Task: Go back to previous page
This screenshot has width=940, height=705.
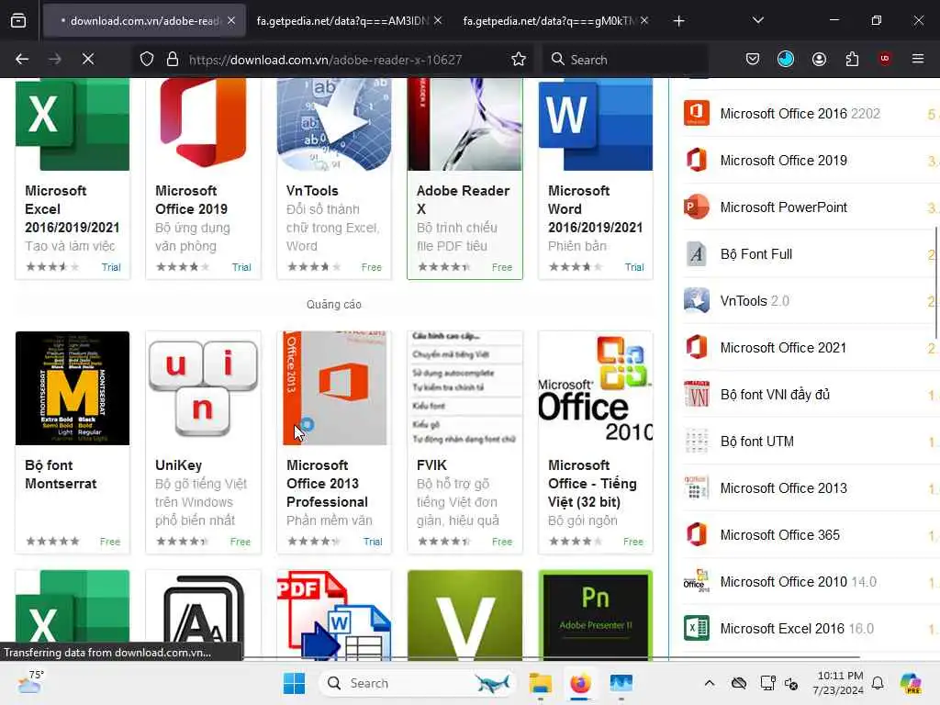Action: coord(22,60)
